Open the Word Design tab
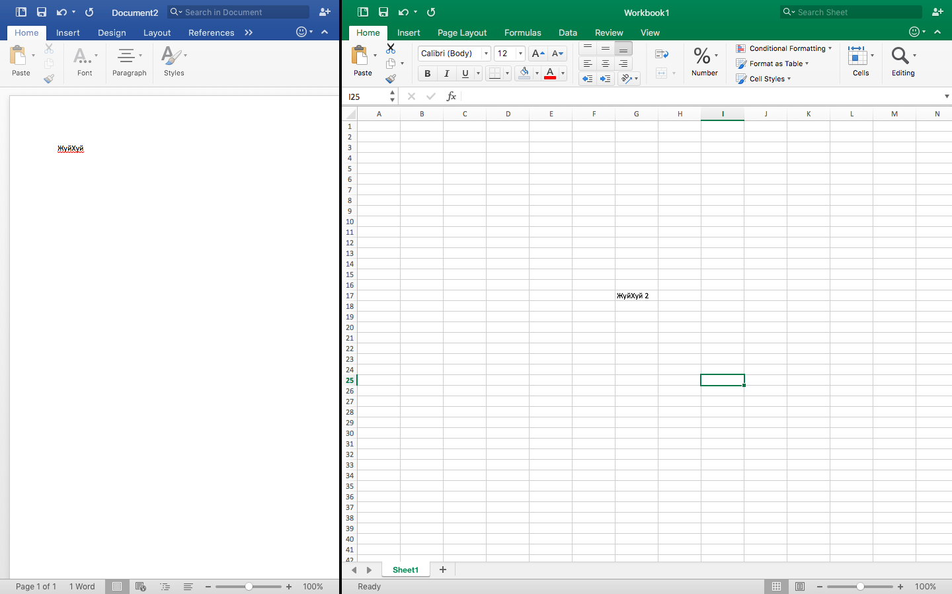Image resolution: width=952 pixels, height=594 pixels. 112,32
